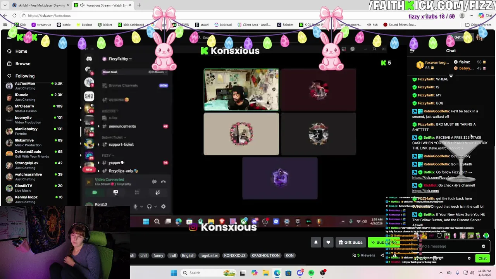Viewport: 496px width, 279px height.
Task: Toggle stream notifications bell
Action: coord(316,243)
